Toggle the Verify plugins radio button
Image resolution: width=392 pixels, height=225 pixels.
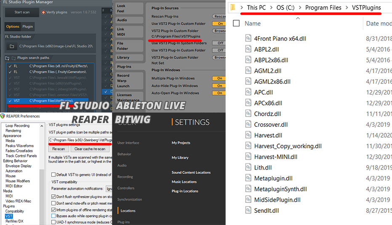(43, 12)
